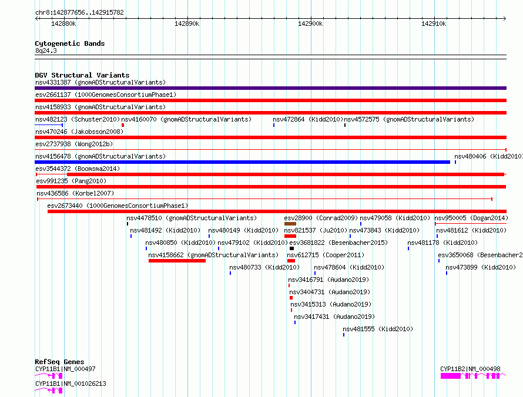The image size is (523, 397).
Task: Select the nsv436586 (Korbel2007) label
Action: point(75,193)
